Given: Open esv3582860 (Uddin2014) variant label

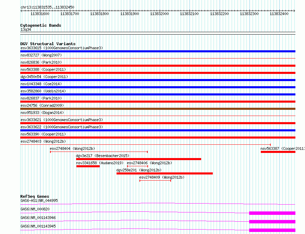Looking at the screenshot, I should [x=43, y=91].
